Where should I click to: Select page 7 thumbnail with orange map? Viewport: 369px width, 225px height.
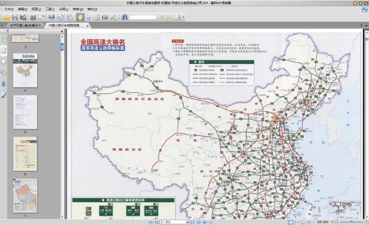point(25,195)
